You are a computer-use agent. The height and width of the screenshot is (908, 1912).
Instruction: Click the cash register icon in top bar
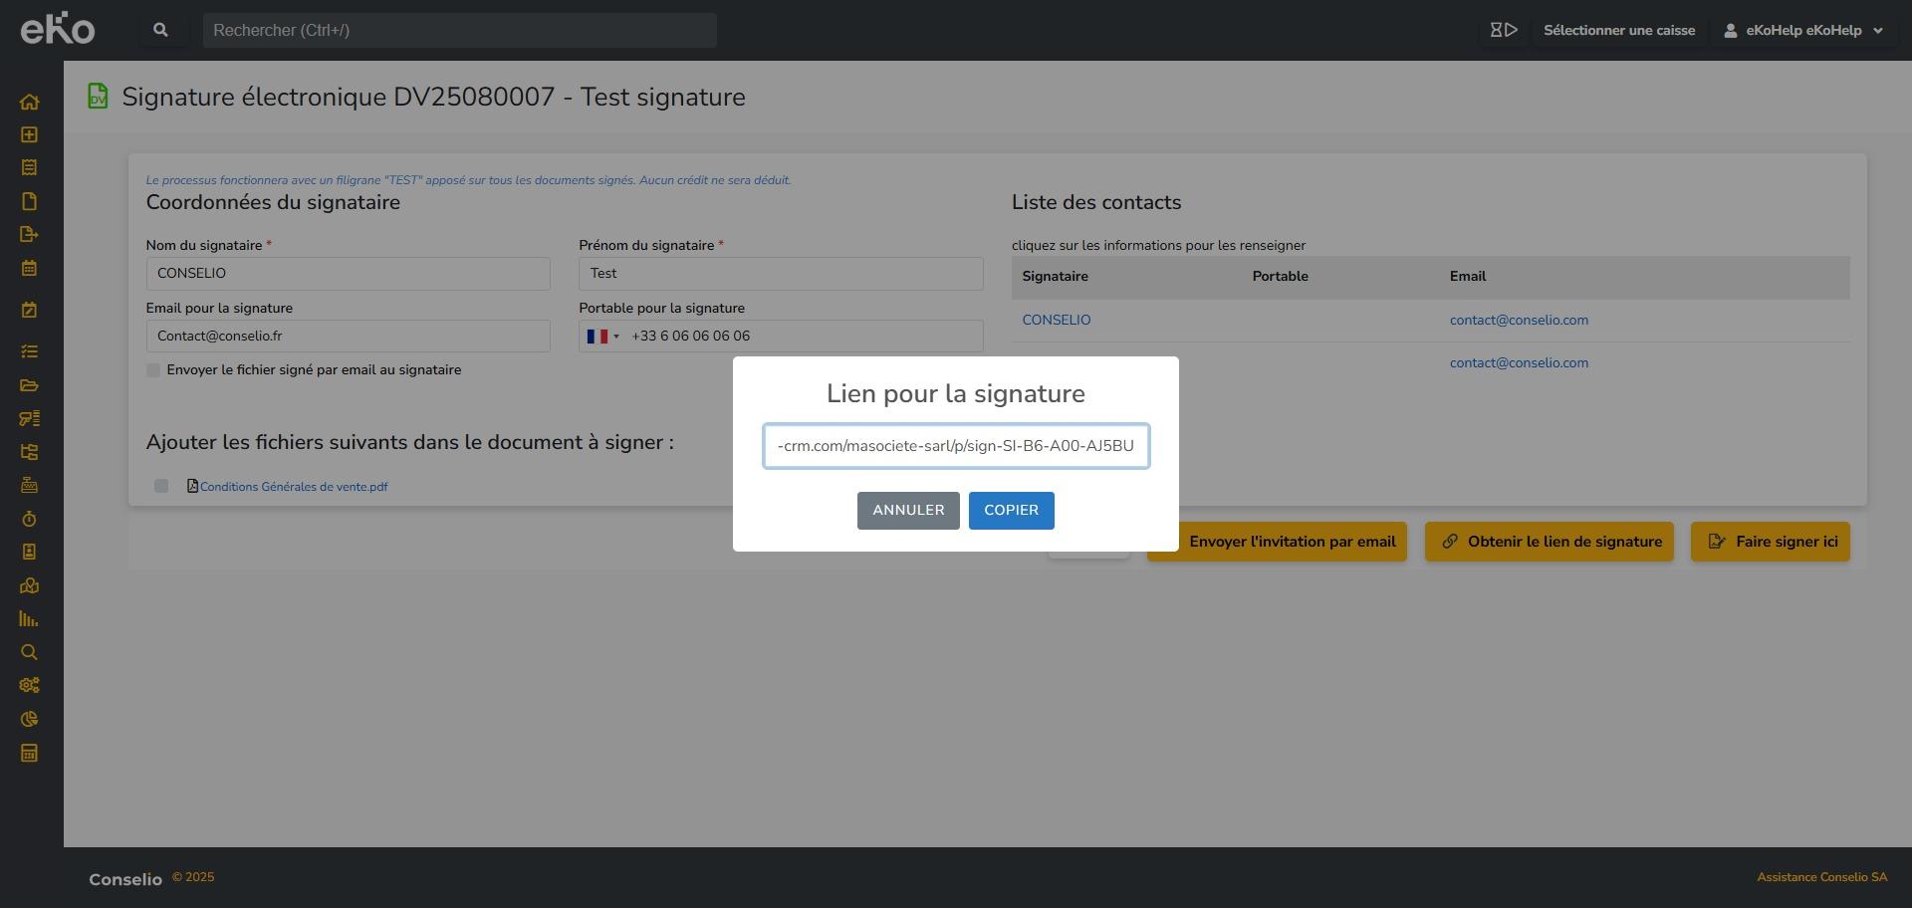coord(1503,30)
